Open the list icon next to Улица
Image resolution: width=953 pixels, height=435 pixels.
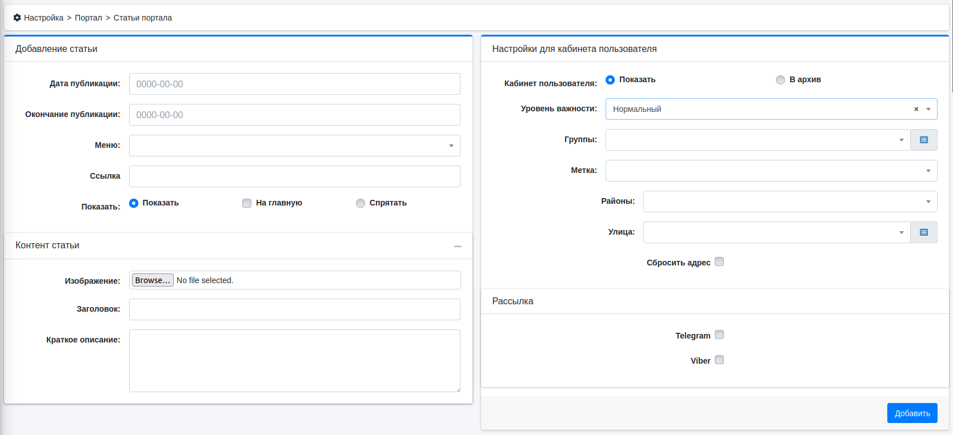923,232
